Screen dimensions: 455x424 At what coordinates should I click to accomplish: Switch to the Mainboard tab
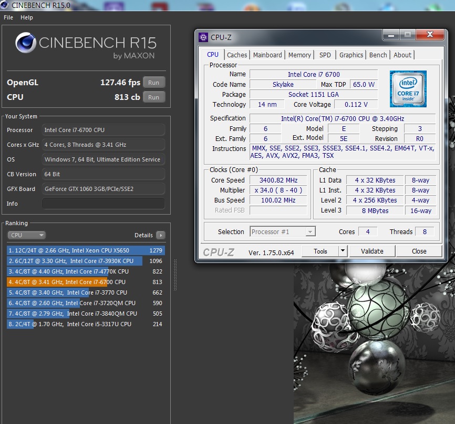coord(267,55)
